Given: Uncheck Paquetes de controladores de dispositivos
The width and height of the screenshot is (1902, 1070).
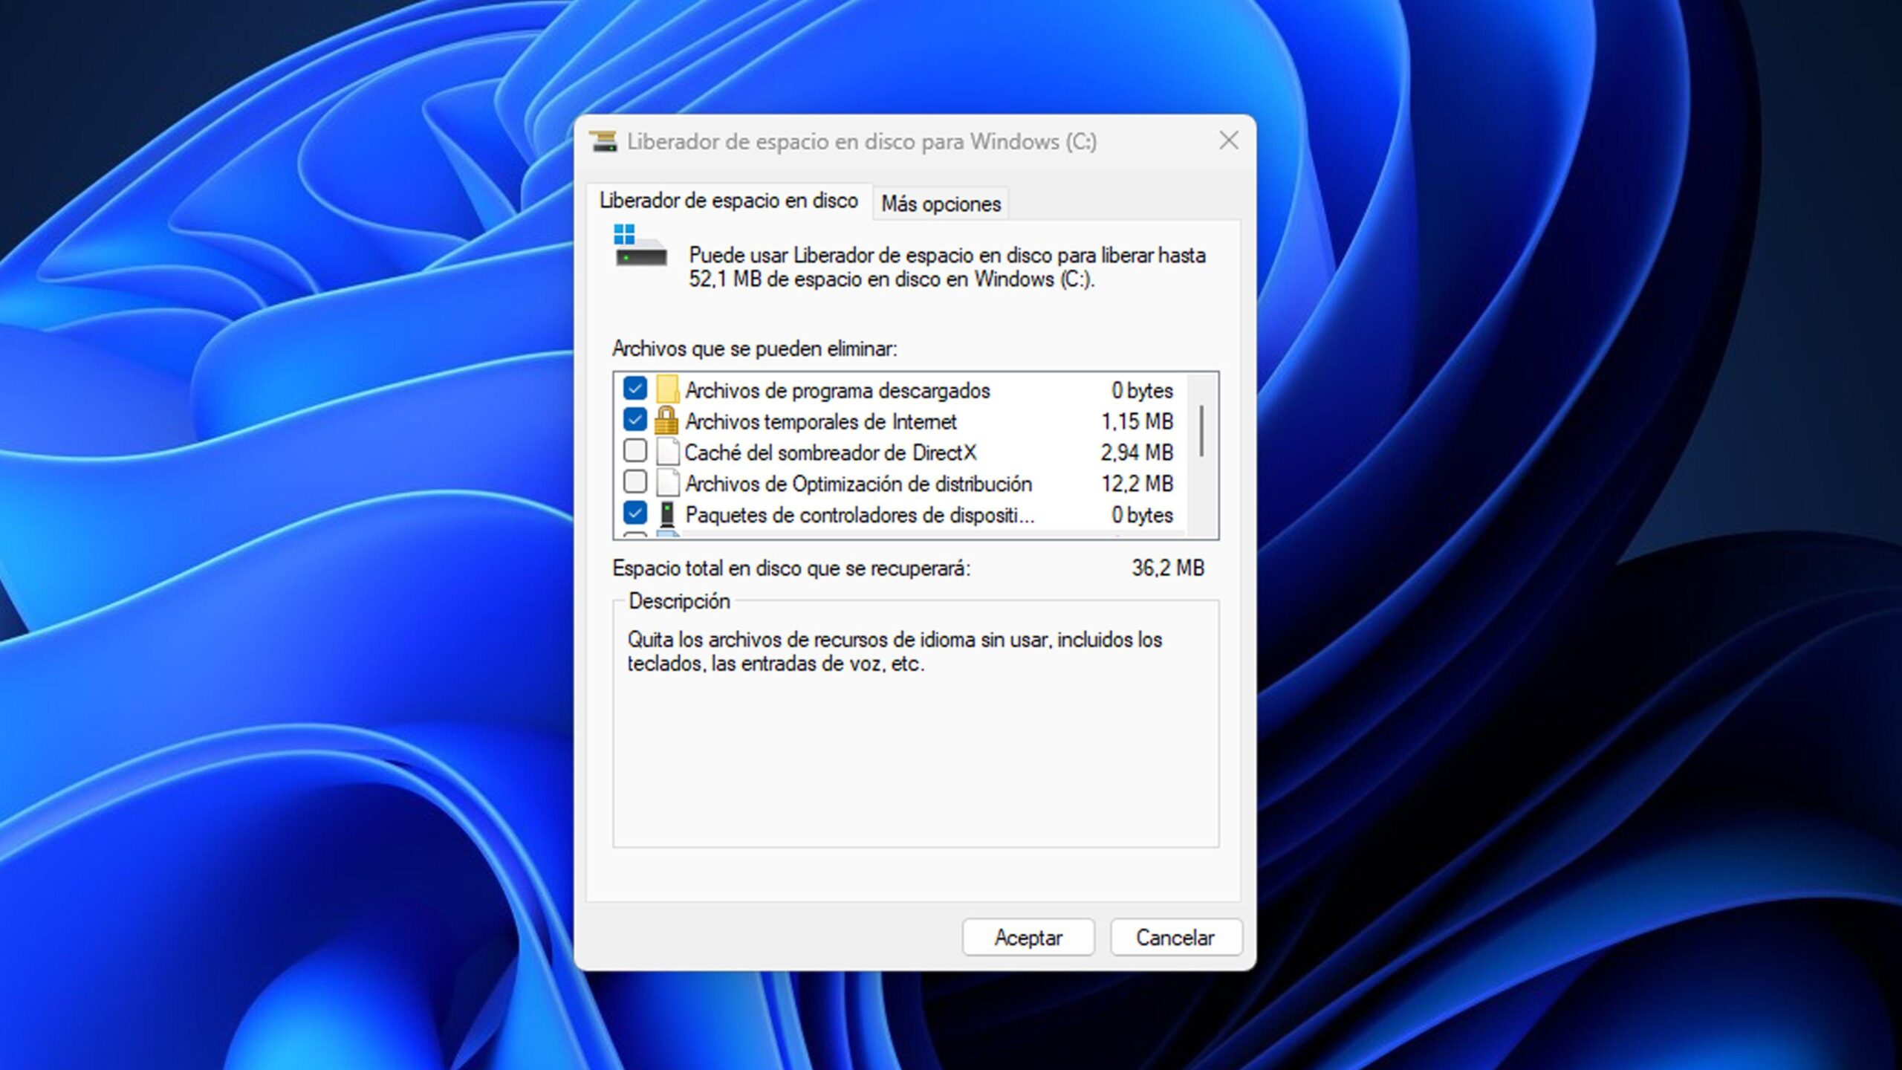Looking at the screenshot, I should [x=635, y=514].
